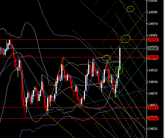
Task: Click the red 24859 price level label
Action: pos(153,107)
